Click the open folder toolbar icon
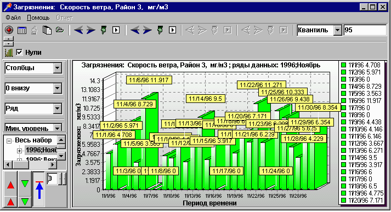The height and width of the screenshot is (212, 391). coord(60,30)
